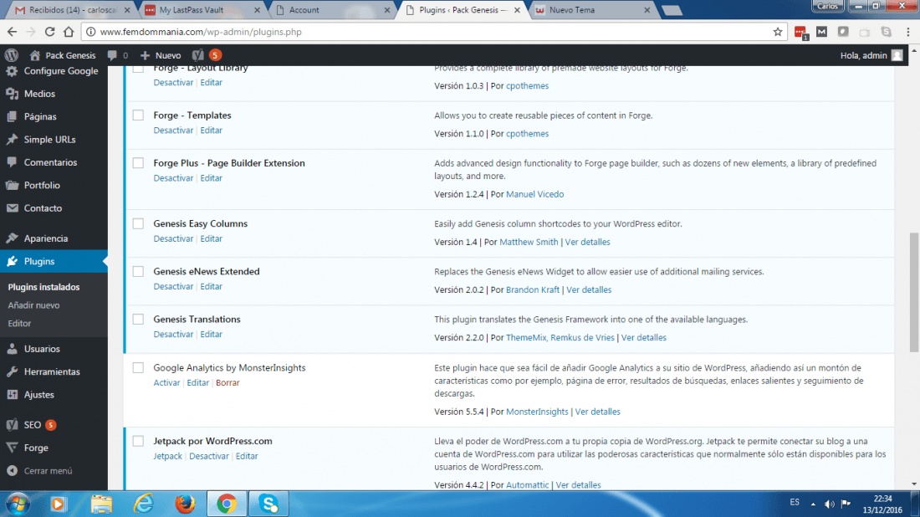The width and height of the screenshot is (920, 517).
Task: Check the Genesis eNews Extended checkbox
Action: coord(138,271)
